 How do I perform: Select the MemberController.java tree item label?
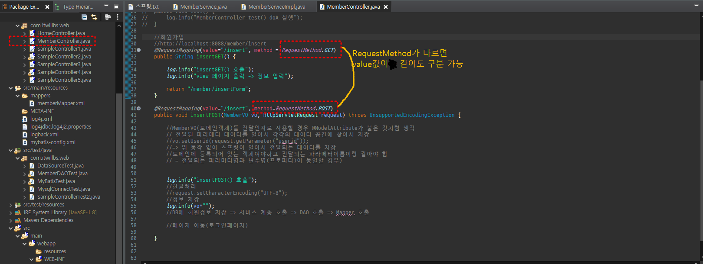(x=64, y=41)
